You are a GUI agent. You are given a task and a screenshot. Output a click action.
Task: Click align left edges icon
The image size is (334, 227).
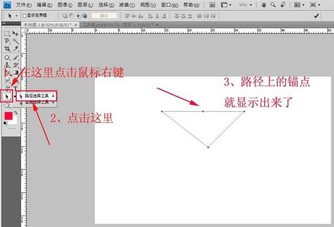click(150, 16)
